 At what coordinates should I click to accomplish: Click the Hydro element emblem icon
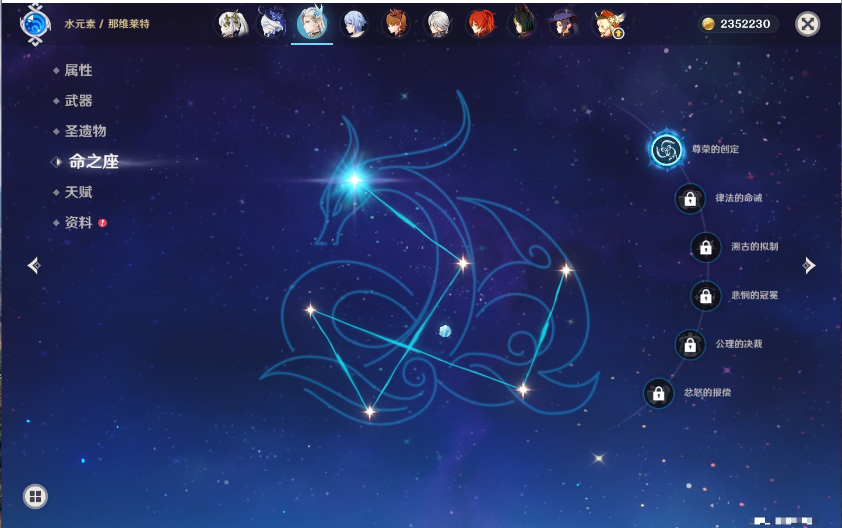coord(35,25)
